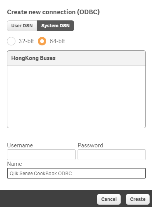Viewport: 152px width, 207px height.
Task: Click the Password field label
Action: tap(90, 145)
